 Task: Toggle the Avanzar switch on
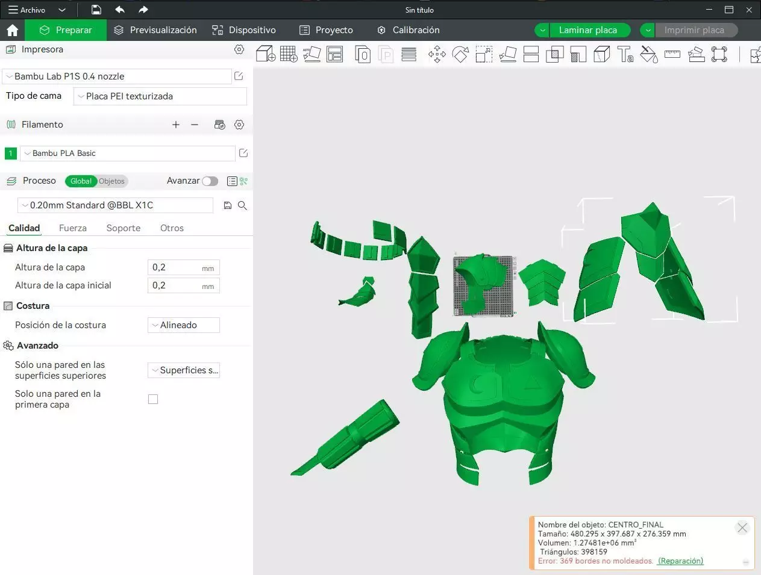pyautogui.click(x=210, y=181)
